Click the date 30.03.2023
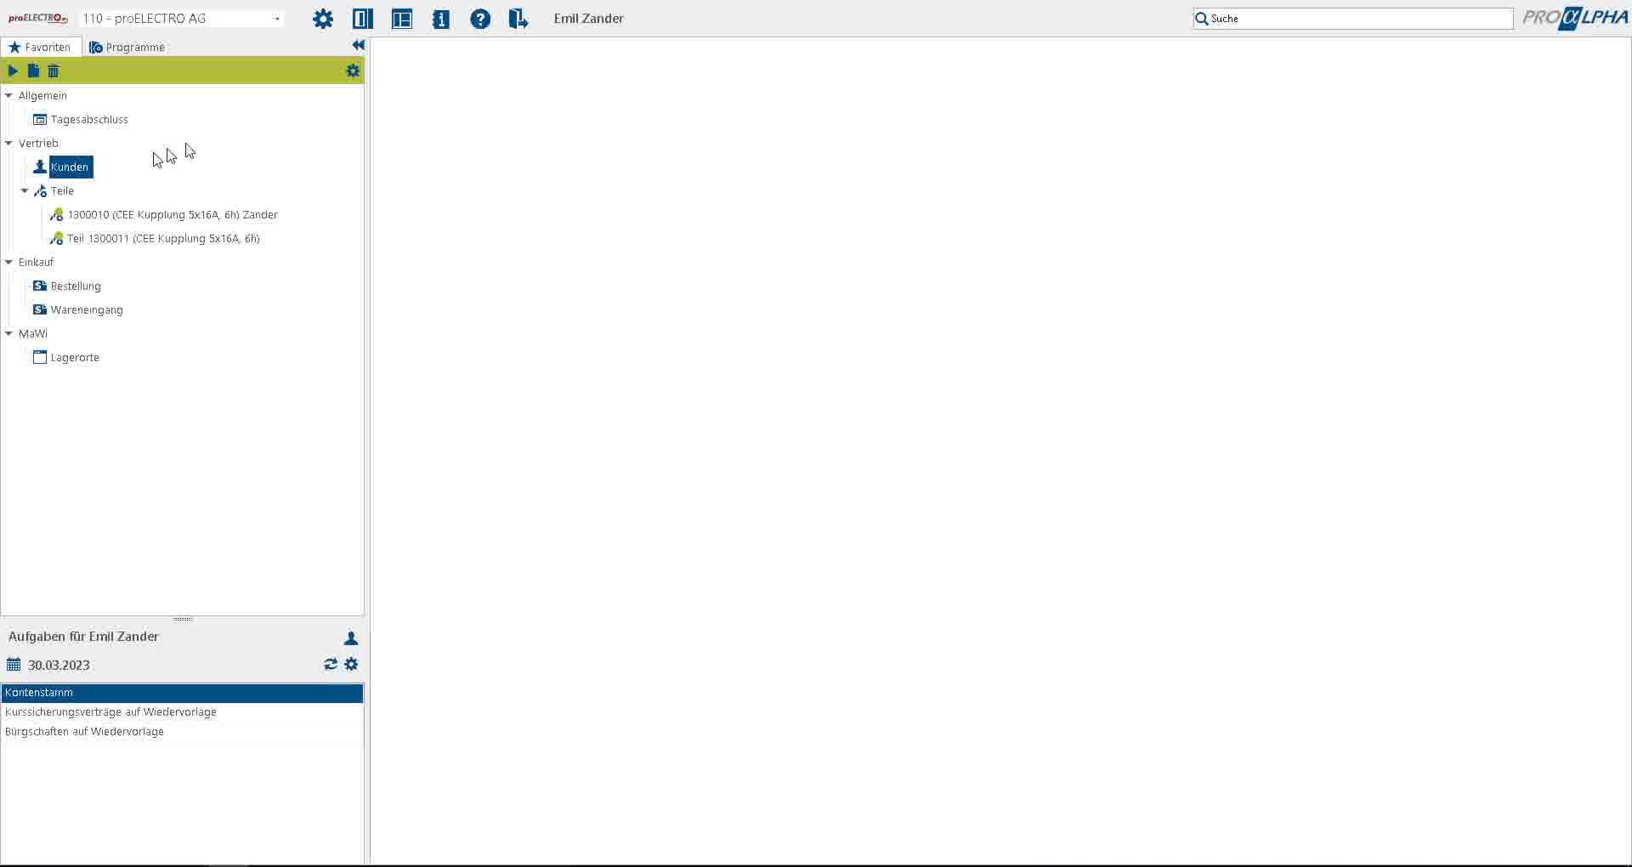The height and width of the screenshot is (867, 1632). [x=59, y=665]
